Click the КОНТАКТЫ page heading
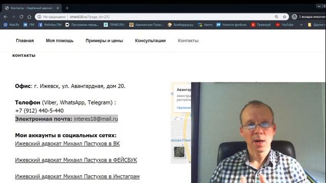The image size is (326, 183). (24, 55)
